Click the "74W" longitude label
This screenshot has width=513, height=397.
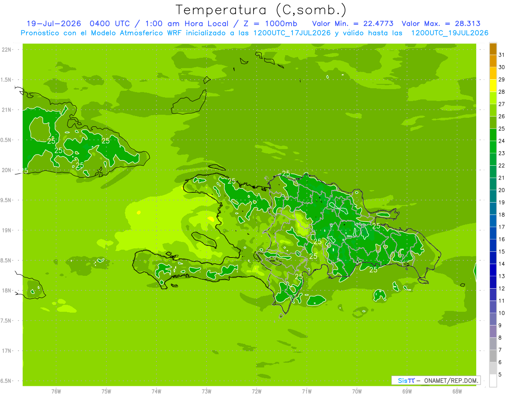click(x=156, y=392)
